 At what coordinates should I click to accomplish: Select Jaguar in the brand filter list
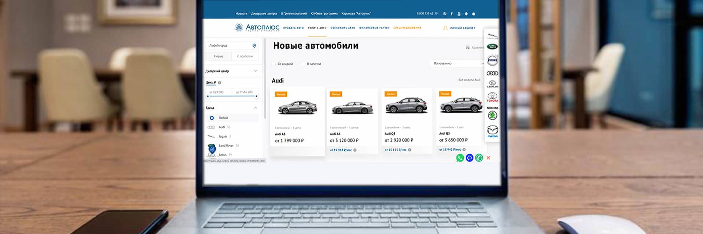coord(220,136)
